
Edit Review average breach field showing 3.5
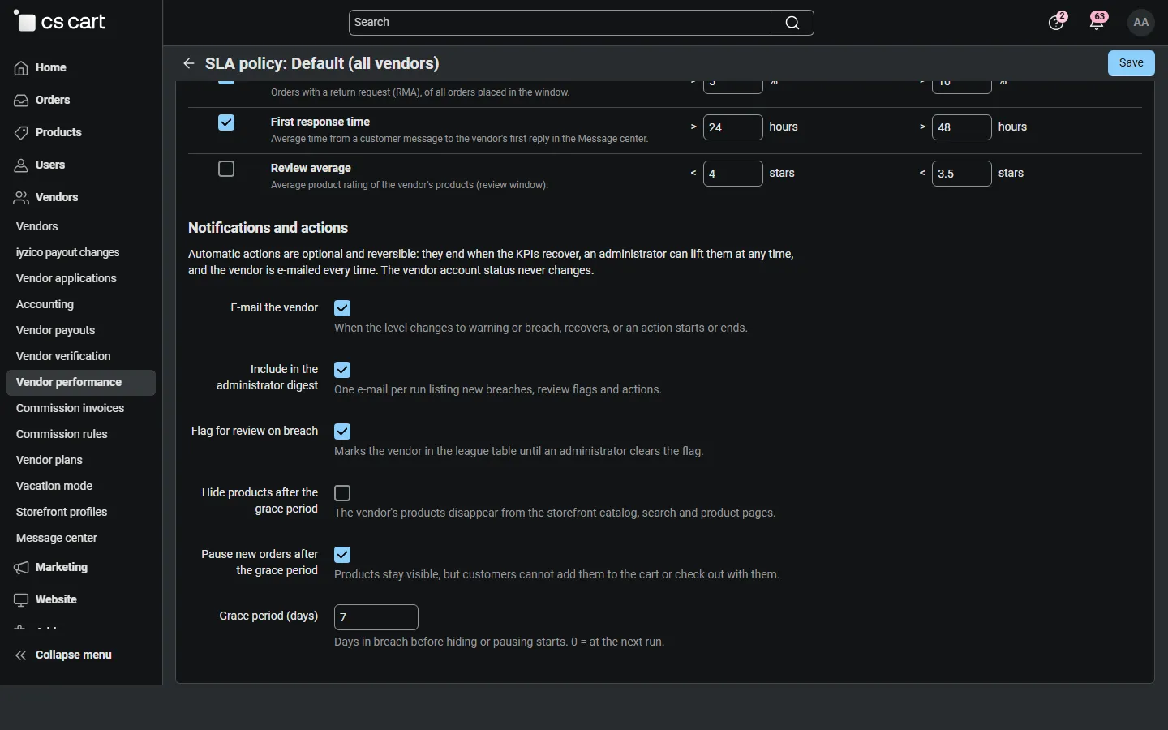(962, 174)
